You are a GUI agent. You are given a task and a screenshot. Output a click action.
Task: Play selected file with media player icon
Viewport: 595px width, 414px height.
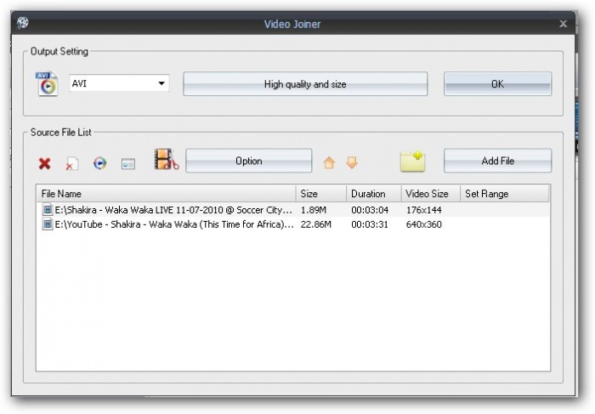(x=99, y=163)
